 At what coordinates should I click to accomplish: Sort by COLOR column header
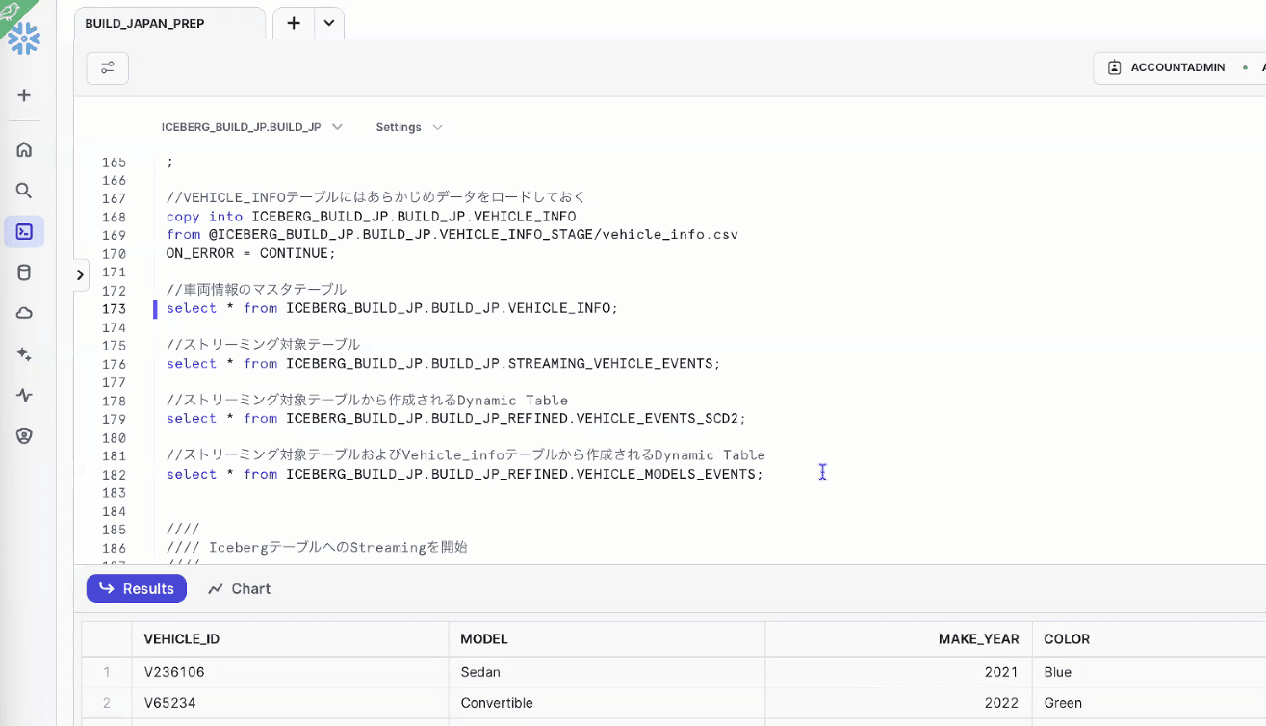tap(1149, 638)
